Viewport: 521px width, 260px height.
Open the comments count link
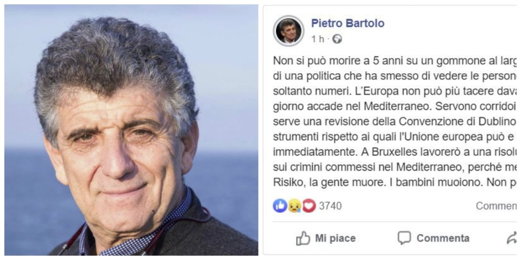click(x=496, y=206)
